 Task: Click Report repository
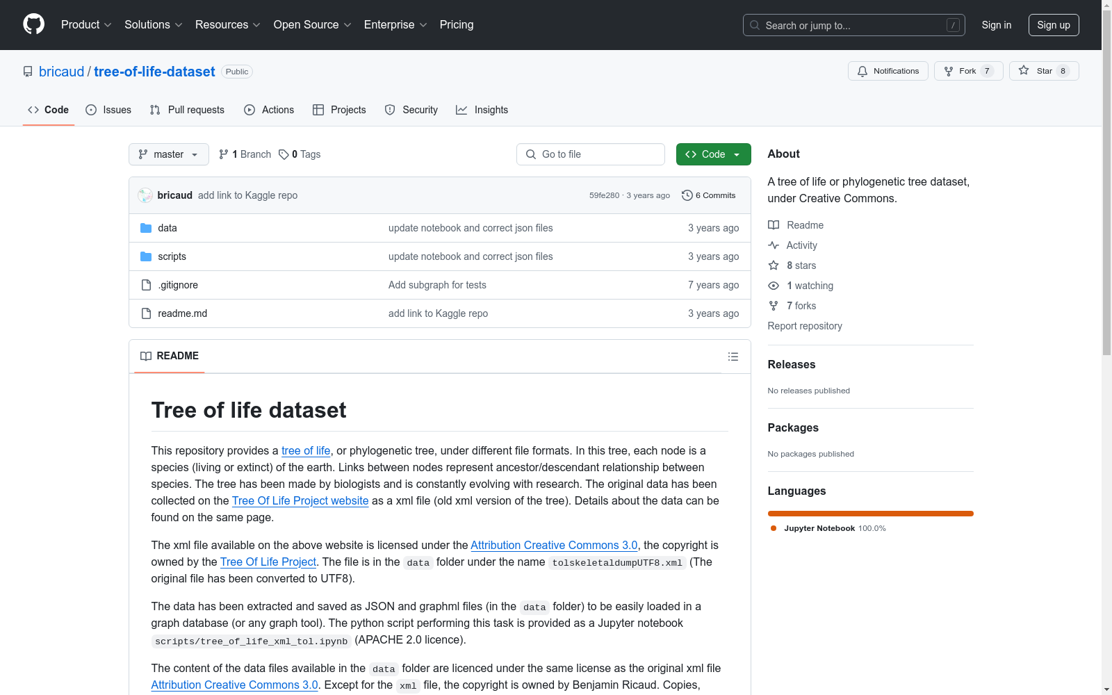805,326
